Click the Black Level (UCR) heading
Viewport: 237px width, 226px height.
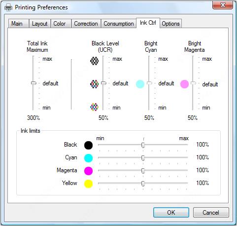(105, 46)
